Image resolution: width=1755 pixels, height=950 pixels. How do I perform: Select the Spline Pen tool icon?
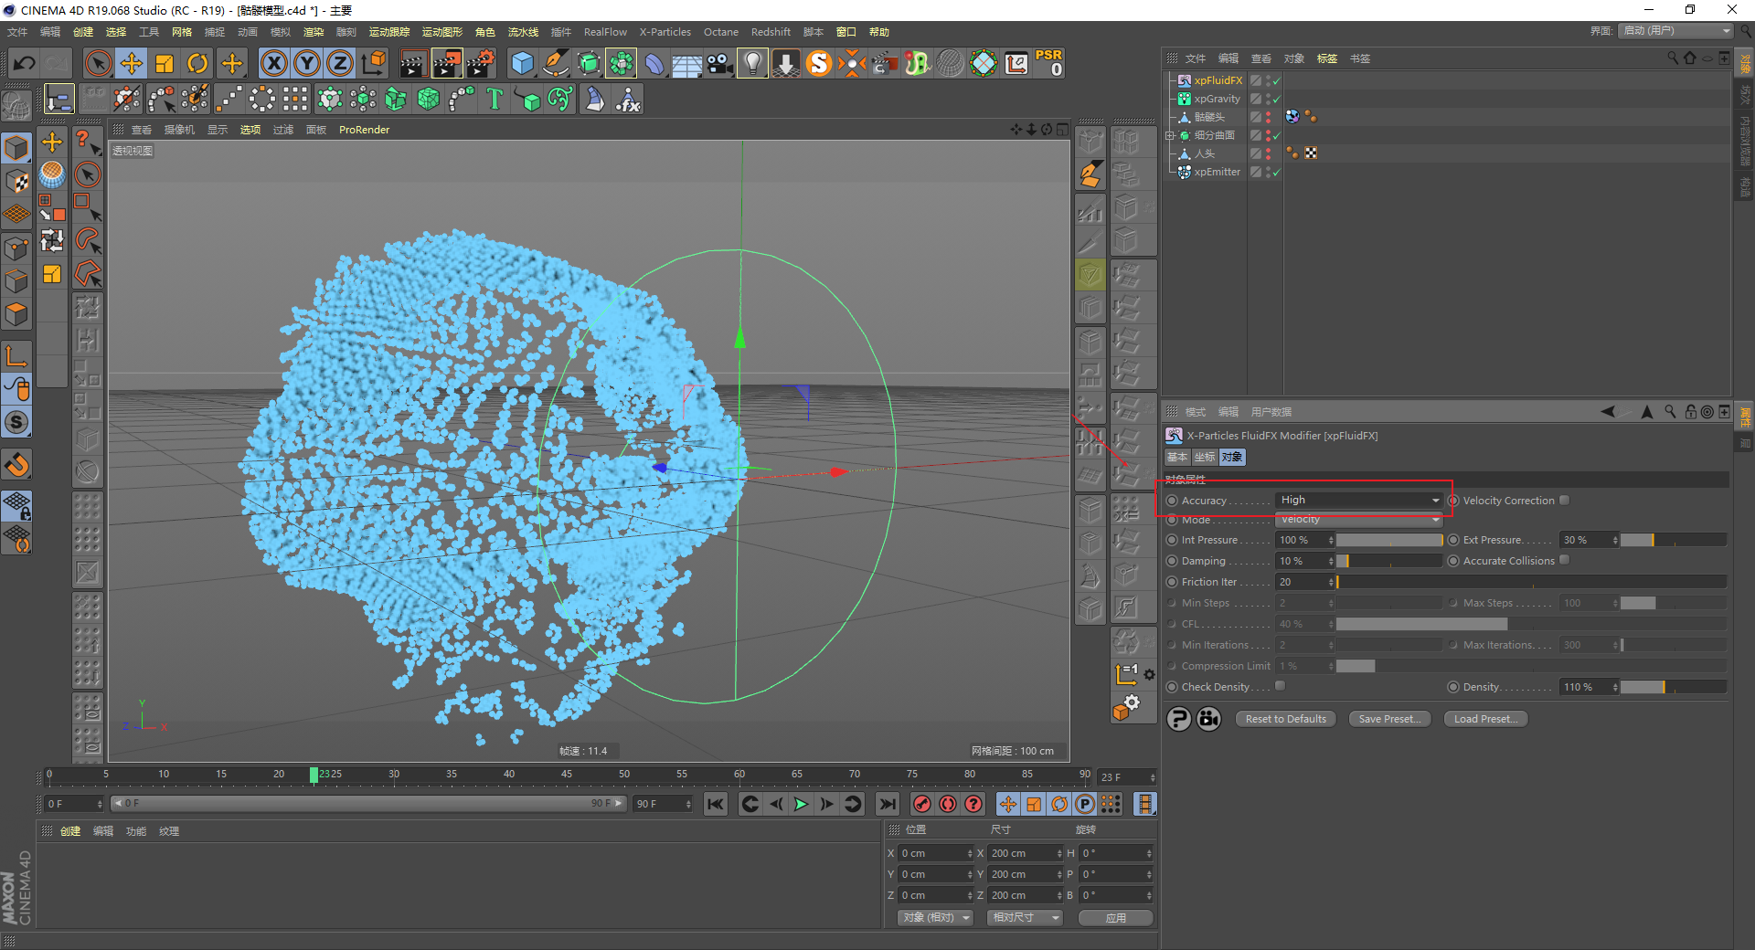555,63
